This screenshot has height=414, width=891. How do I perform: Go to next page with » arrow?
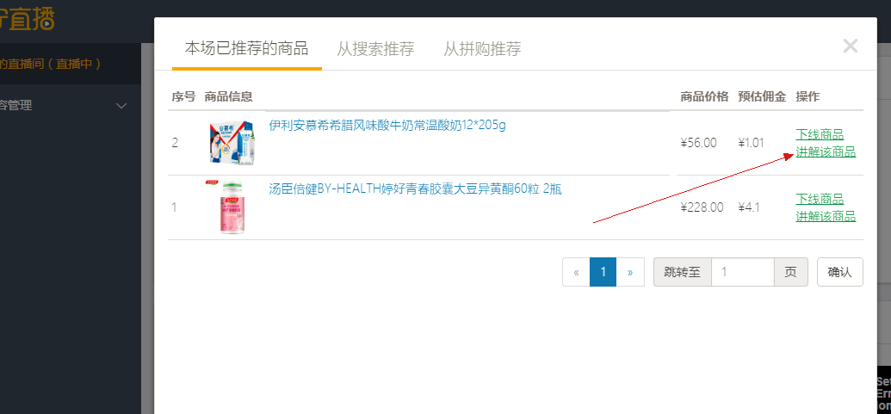[x=630, y=272]
